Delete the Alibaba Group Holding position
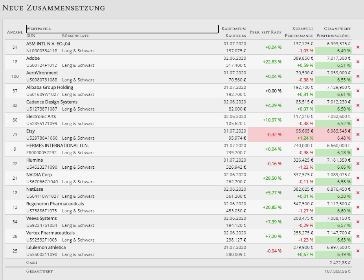Image resolution: width=364 pixels, height=280 pixels. click(x=358, y=91)
